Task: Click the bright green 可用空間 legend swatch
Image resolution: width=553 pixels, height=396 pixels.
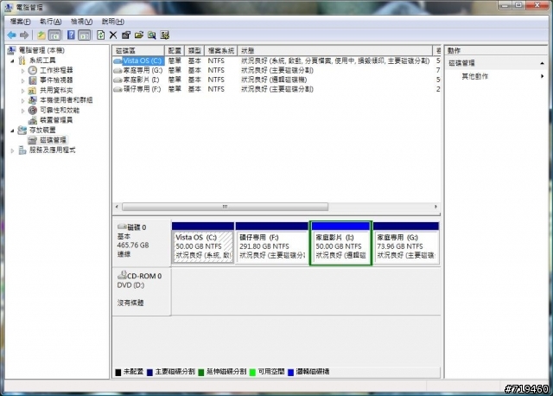Action: coord(252,372)
